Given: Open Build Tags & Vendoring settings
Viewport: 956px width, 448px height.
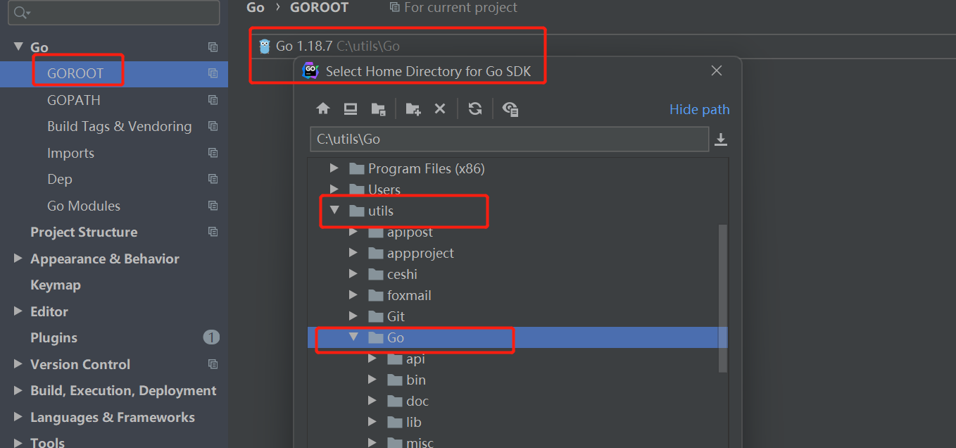Looking at the screenshot, I should (x=119, y=126).
